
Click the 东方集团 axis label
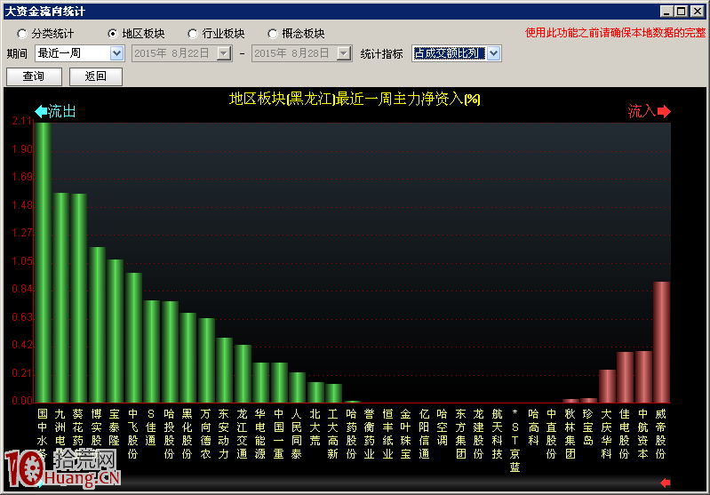point(460,434)
